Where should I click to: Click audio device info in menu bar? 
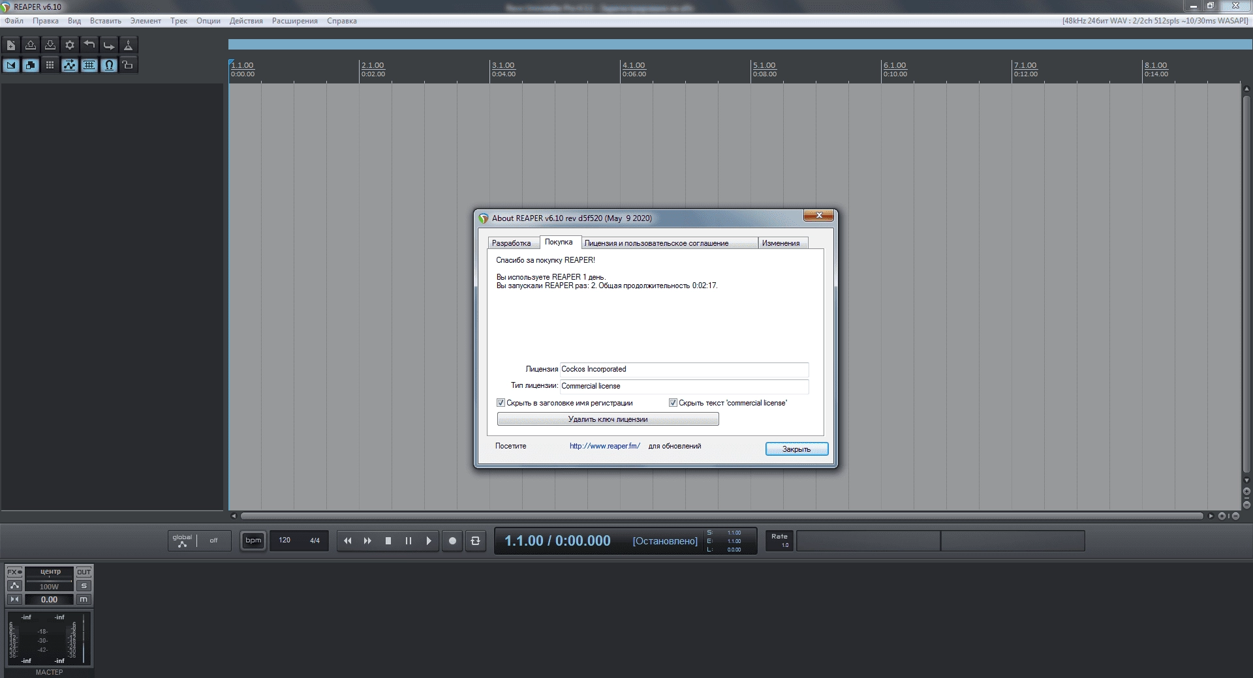pyautogui.click(x=1155, y=21)
